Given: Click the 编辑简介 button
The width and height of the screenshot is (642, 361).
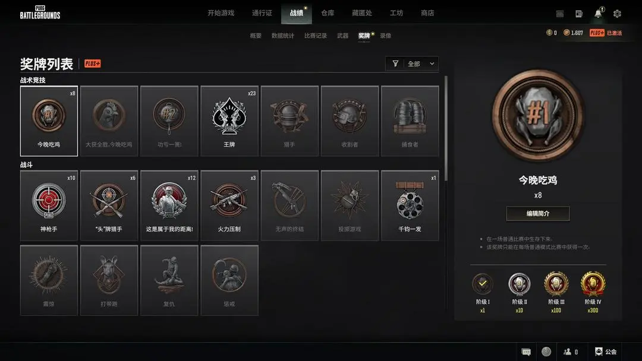Looking at the screenshot, I should coord(537,213).
